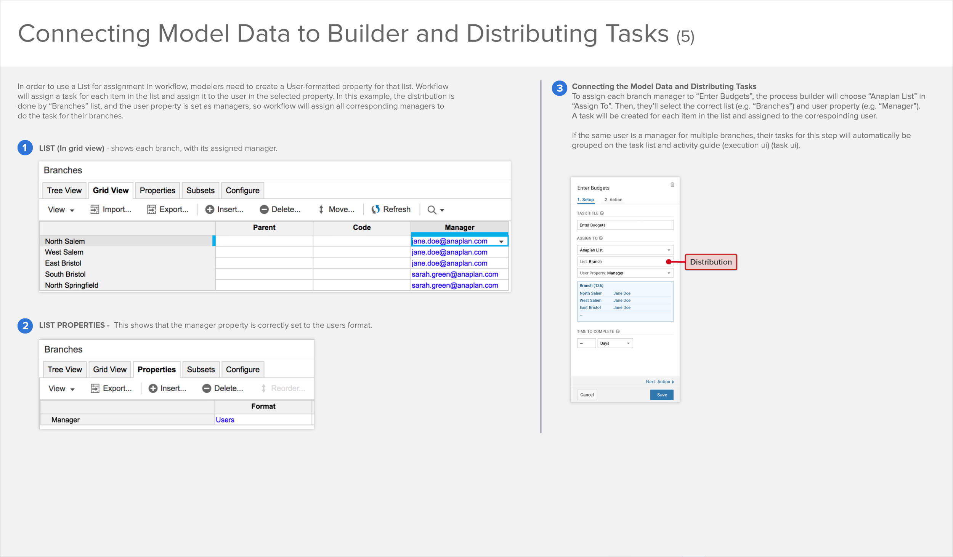Switch to the 2. Action tab
The image size is (953, 557).
[x=613, y=200]
